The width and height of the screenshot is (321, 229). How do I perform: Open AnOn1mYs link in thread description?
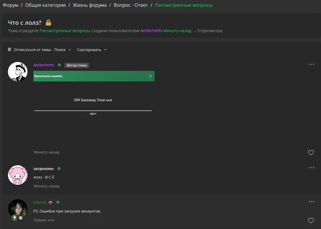point(151,31)
